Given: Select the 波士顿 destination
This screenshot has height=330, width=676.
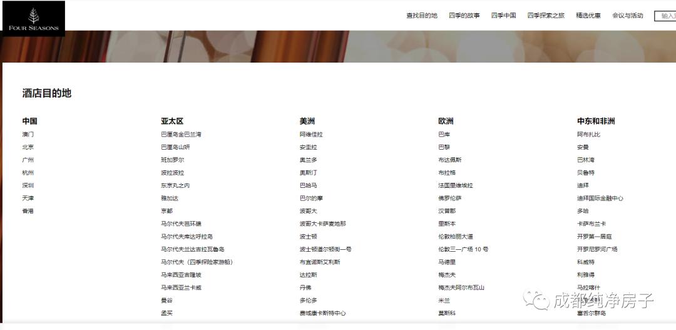Looking at the screenshot, I should click(308, 237).
